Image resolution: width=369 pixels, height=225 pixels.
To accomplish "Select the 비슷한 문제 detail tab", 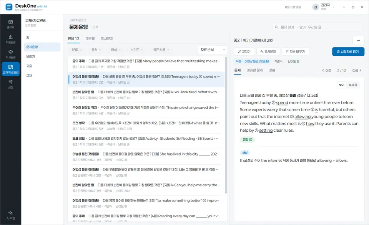I will tap(254, 70).
